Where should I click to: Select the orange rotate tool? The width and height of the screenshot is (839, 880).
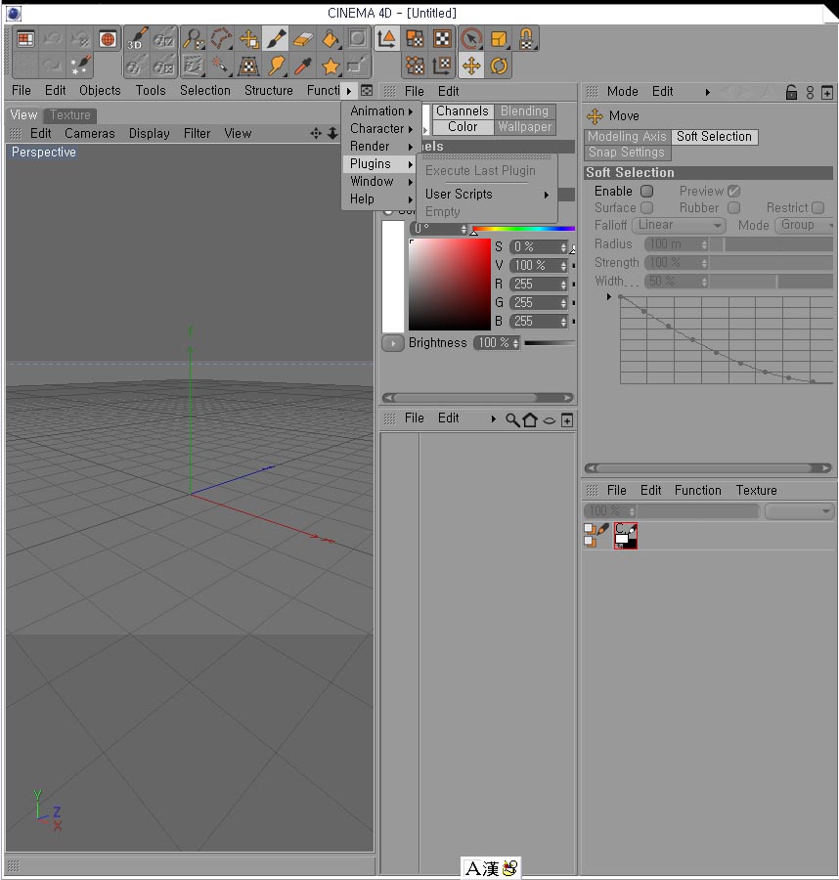point(499,66)
